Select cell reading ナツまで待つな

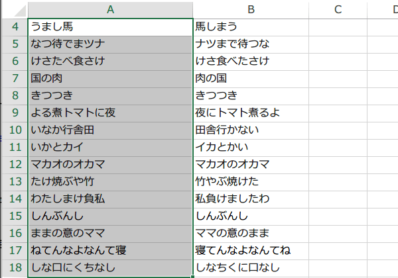(251, 44)
